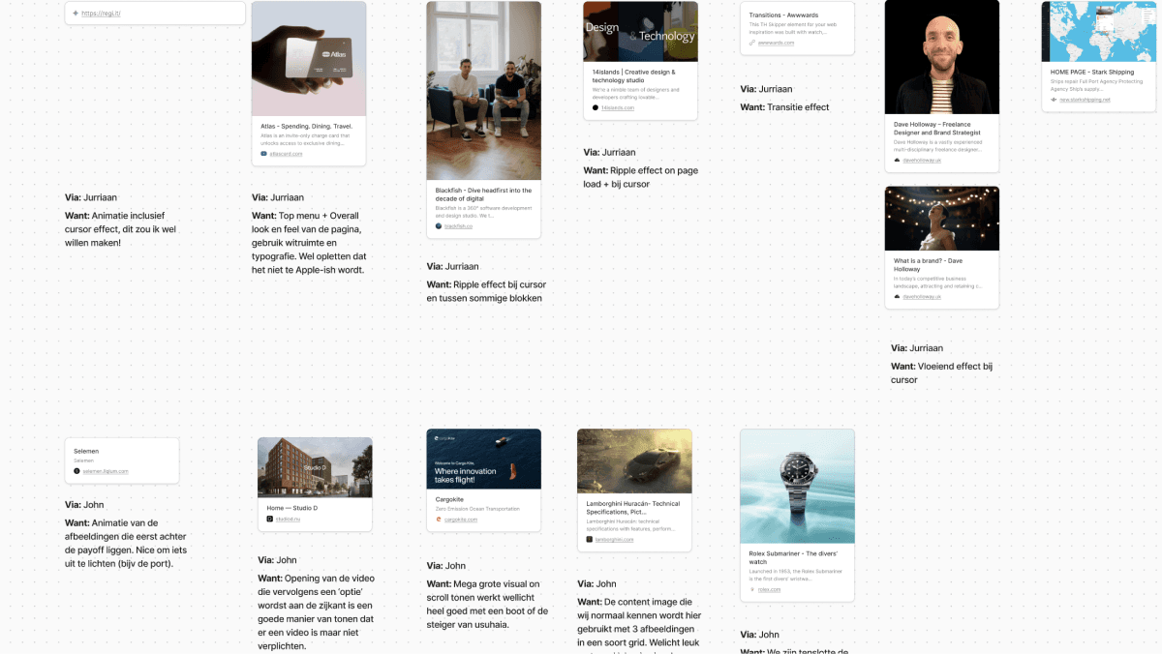Viewport: 1162px width, 654px height.
Task: Click the note 'Want: Transitie effect'
Action: 785,107
